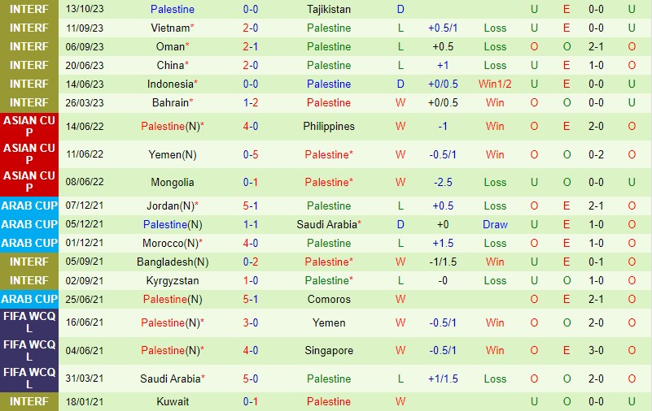This screenshot has width=652, height=411.
Task: Open the Comoros team link
Action: click(x=329, y=299)
